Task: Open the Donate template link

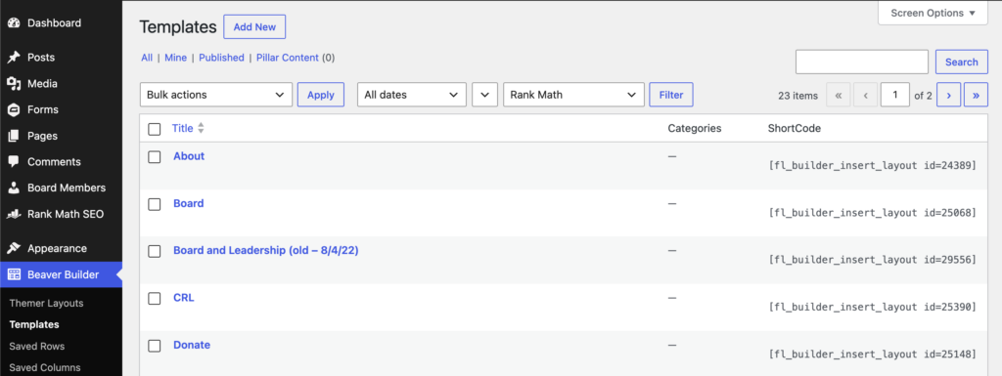Action: point(192,345)
